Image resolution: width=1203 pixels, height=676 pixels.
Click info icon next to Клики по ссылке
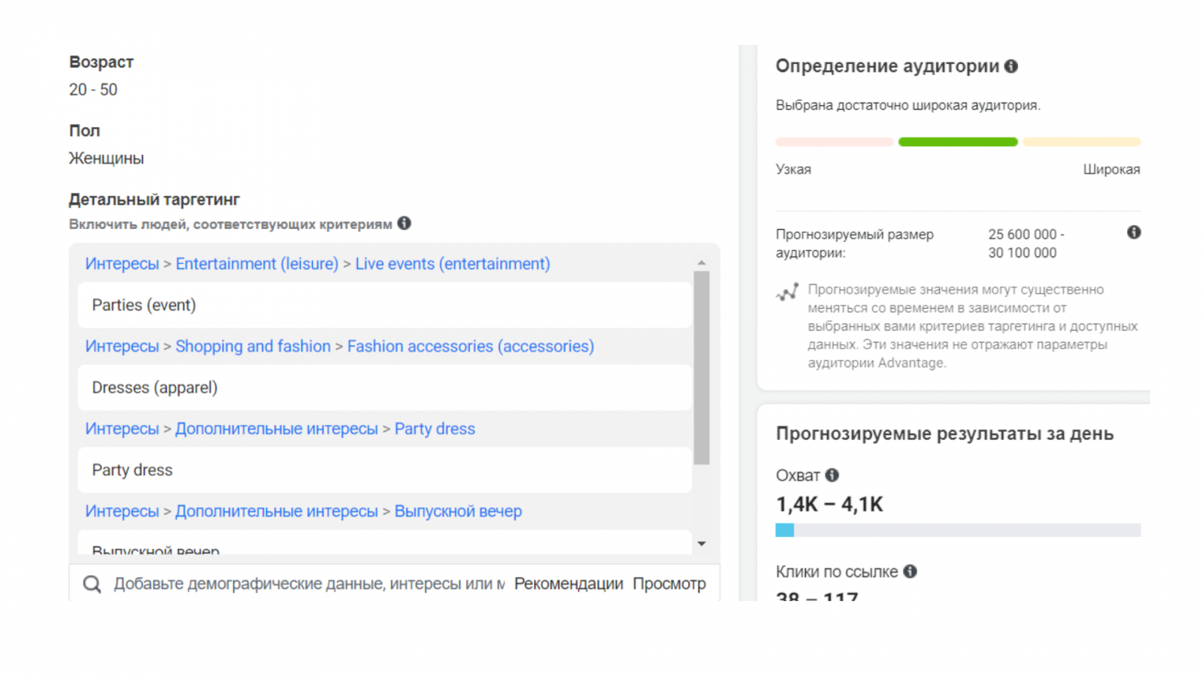(911, 572)
